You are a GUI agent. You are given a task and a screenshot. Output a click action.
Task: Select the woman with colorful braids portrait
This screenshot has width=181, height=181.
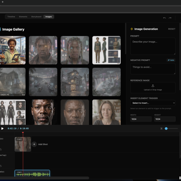[x=75, y=50]
